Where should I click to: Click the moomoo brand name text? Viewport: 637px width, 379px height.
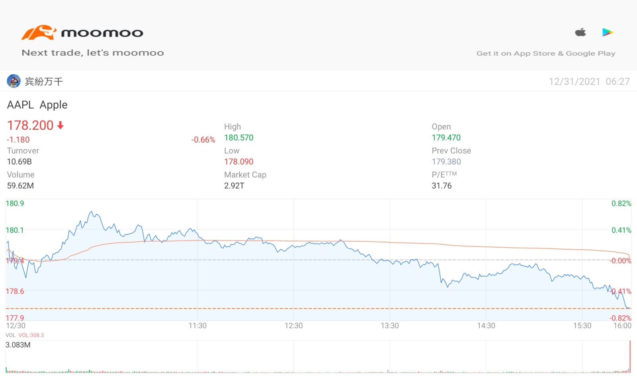pos(102,33)
